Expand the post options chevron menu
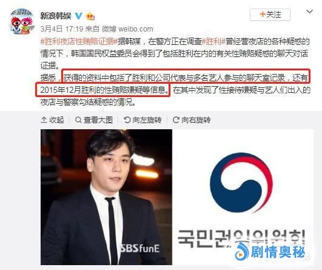The image size is (322, 270). tap(309, 12)
